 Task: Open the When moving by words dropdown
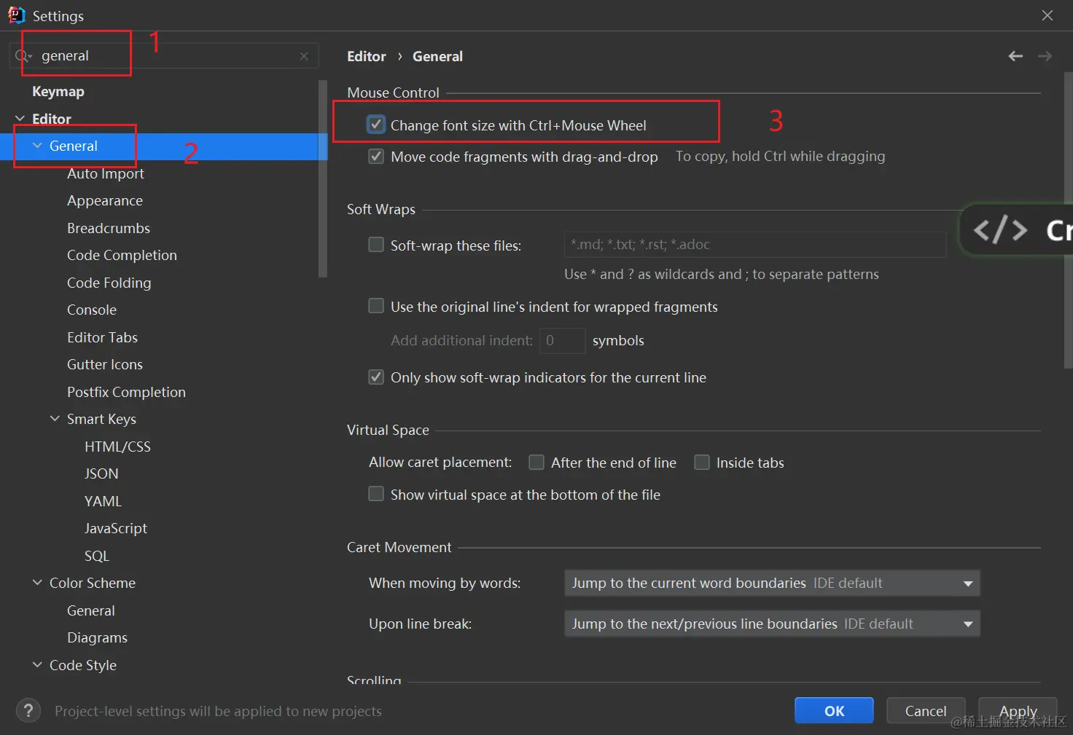click(772, 583)
